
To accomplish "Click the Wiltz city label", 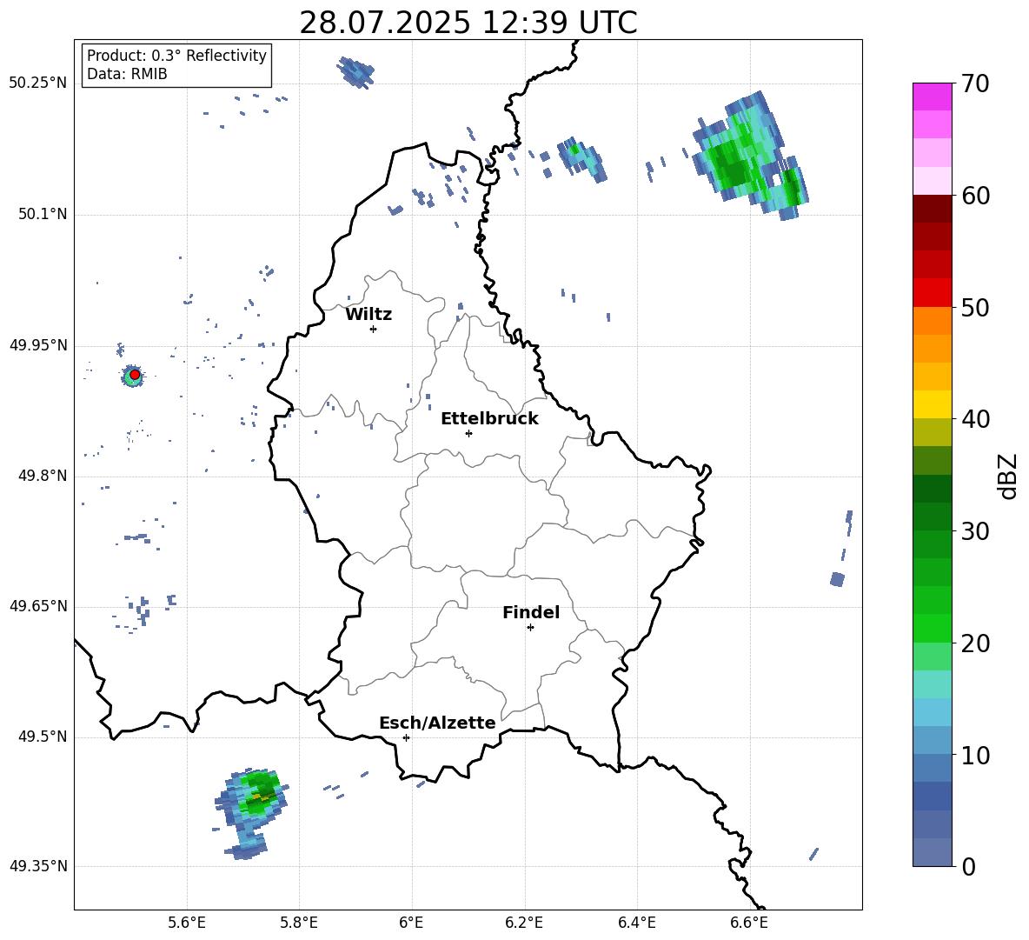I will [x=368, y=315].
